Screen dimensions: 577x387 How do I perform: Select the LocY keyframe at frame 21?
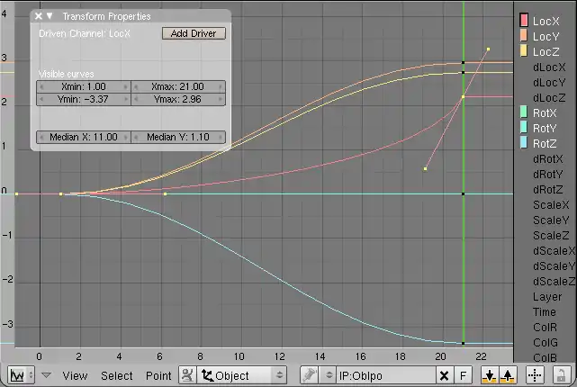[464, 63]
